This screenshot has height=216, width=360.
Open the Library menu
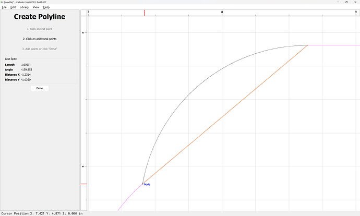(x=24, y=7)
